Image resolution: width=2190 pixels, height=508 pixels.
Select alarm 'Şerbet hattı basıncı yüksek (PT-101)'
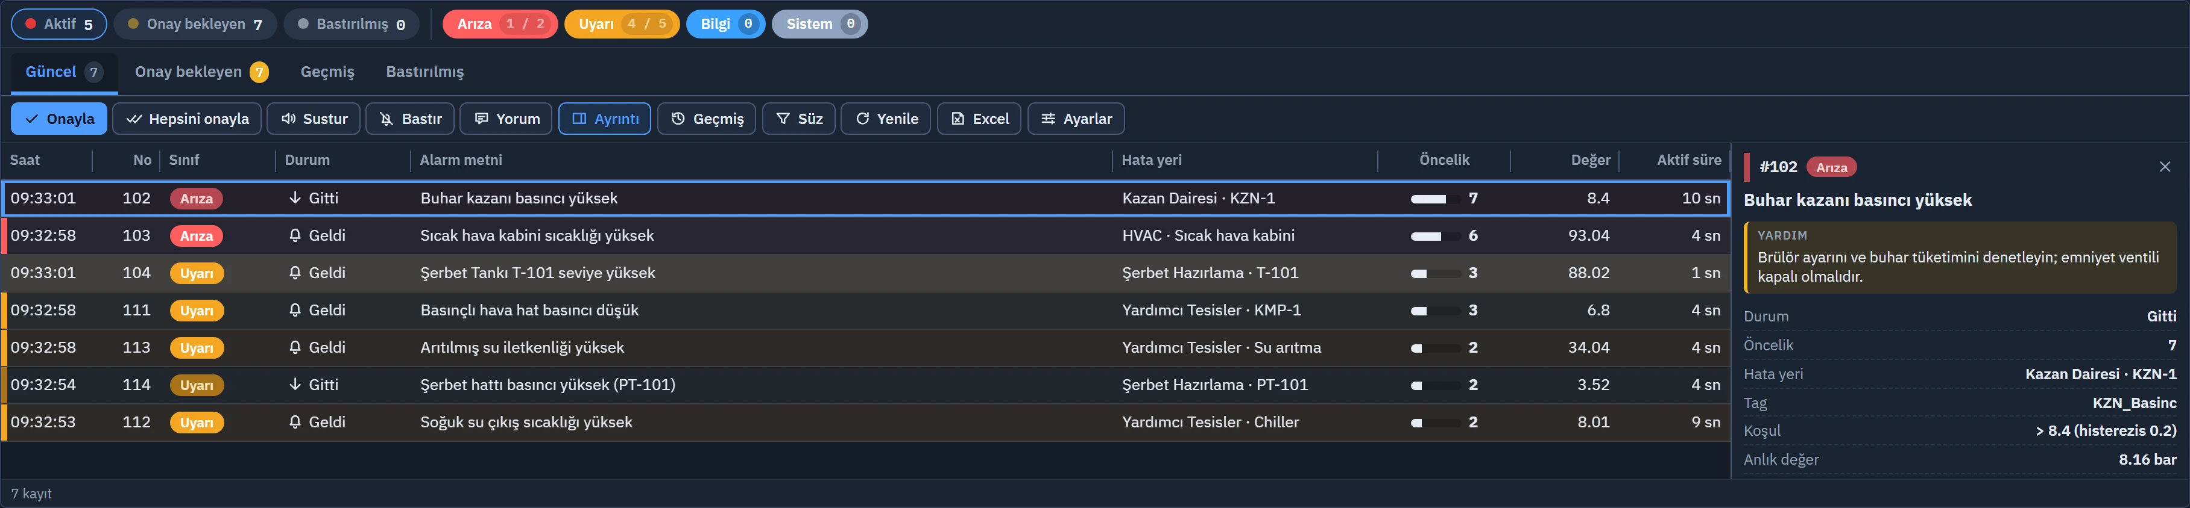(865, 385)
